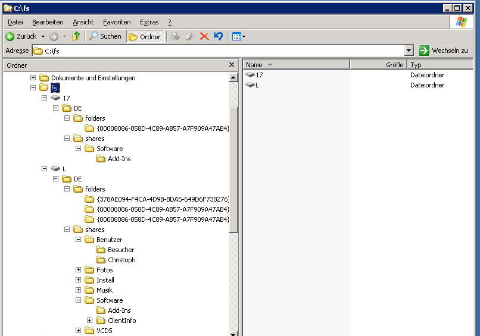
Task: Select the Install folder icon
Action: (x=89, y=280)
